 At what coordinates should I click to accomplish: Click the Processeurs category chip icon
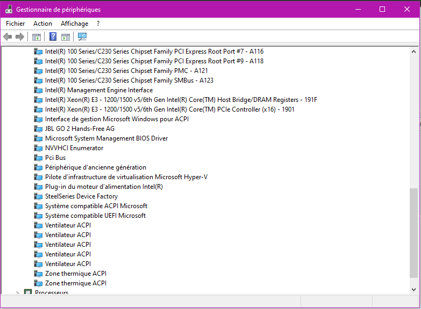28,292
